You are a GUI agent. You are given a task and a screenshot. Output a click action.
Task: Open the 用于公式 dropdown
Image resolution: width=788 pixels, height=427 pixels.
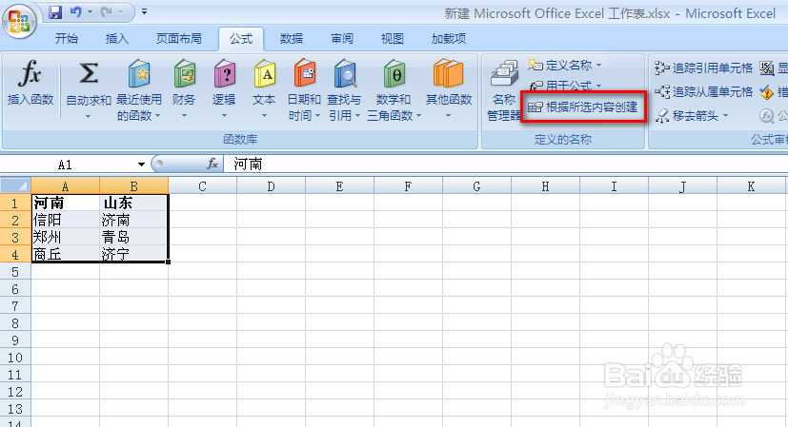tap(564, 86)
